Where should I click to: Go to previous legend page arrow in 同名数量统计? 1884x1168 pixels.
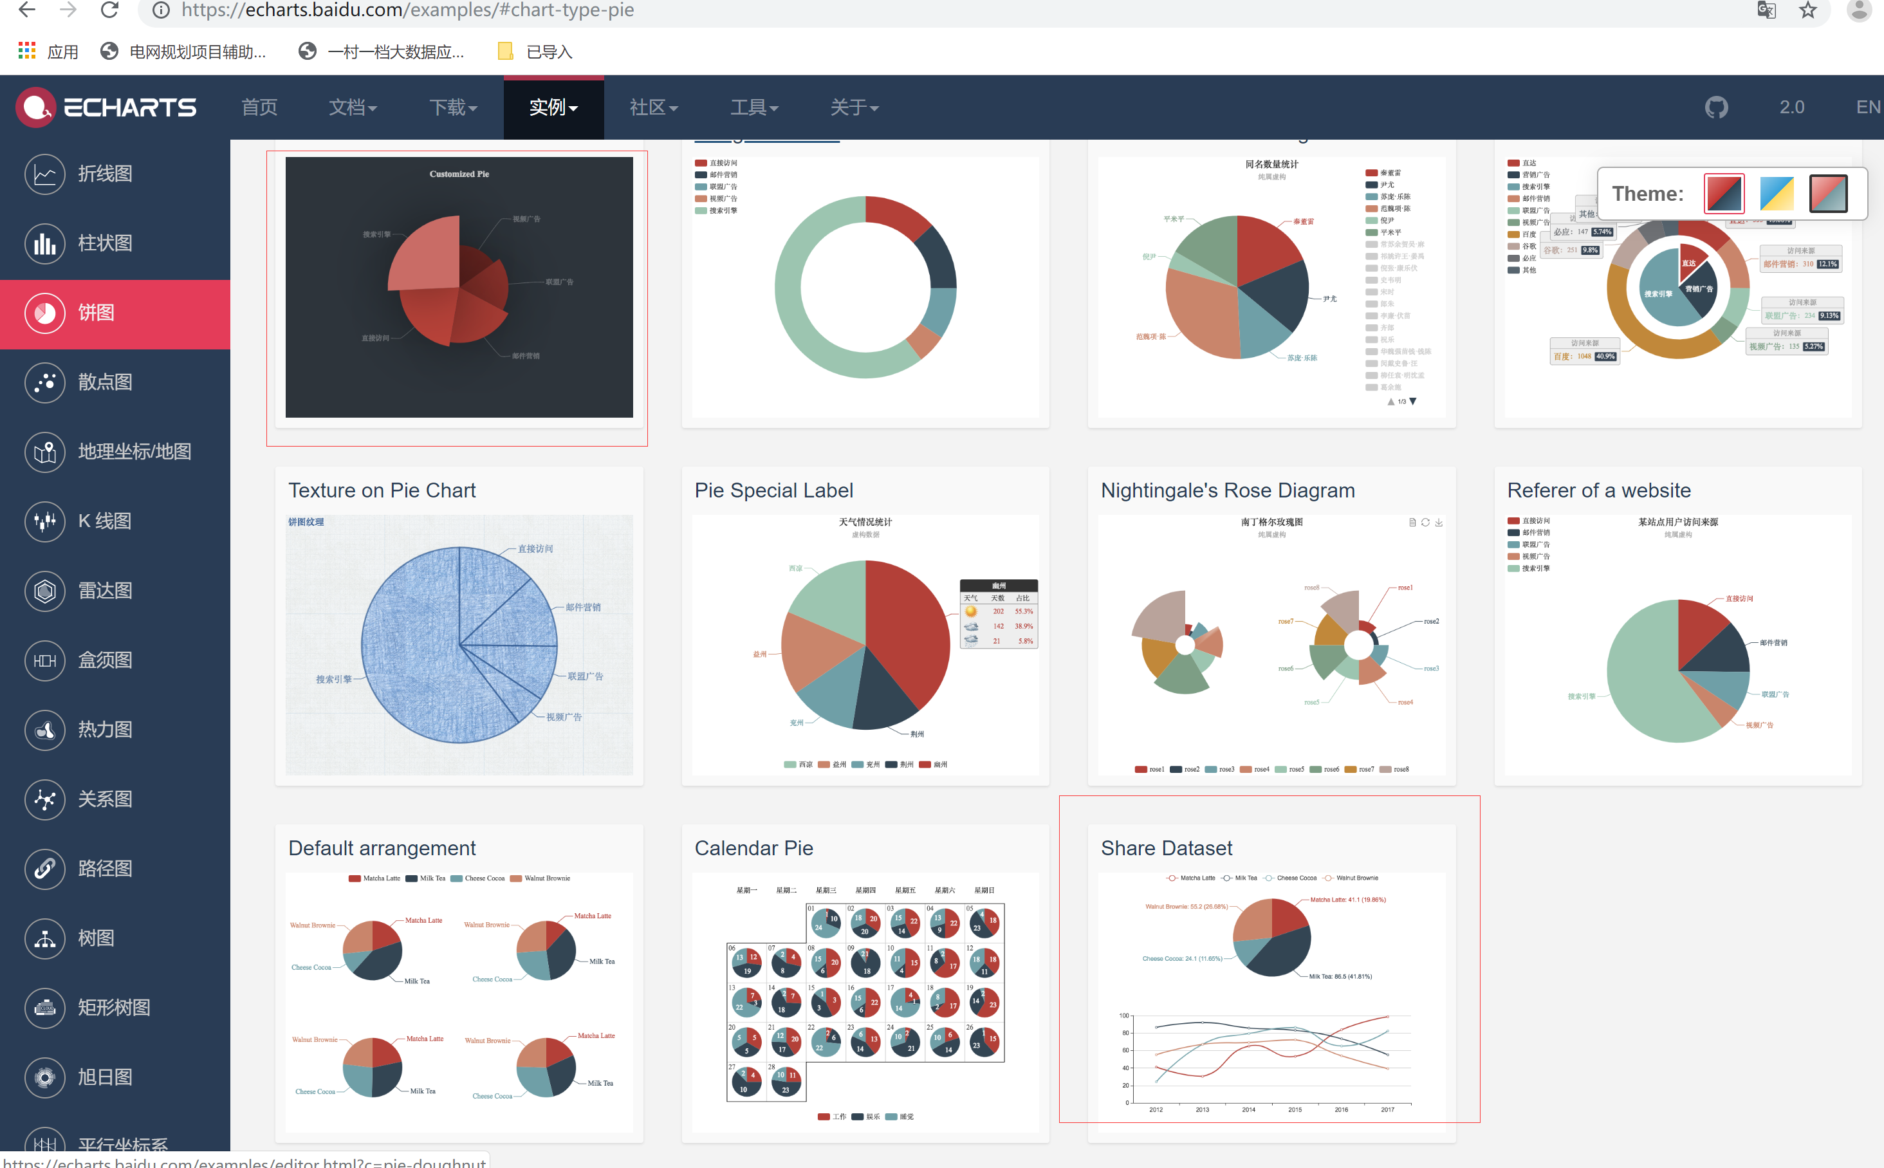click(x=1391, y=402)
